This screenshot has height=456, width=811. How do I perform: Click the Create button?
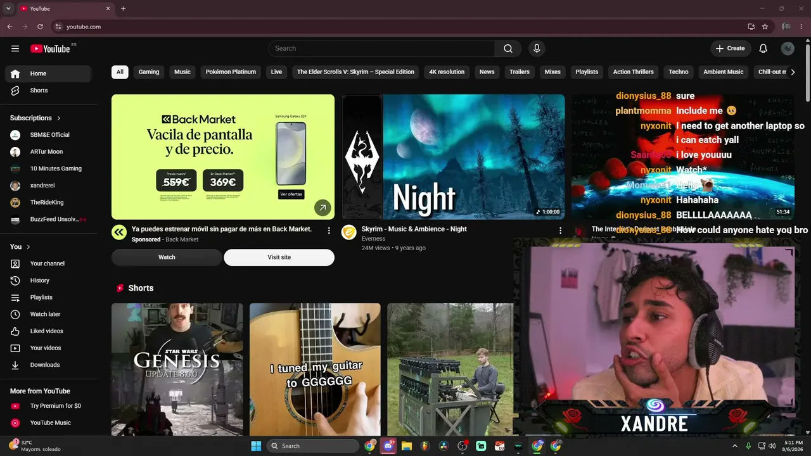pos(731,49)
